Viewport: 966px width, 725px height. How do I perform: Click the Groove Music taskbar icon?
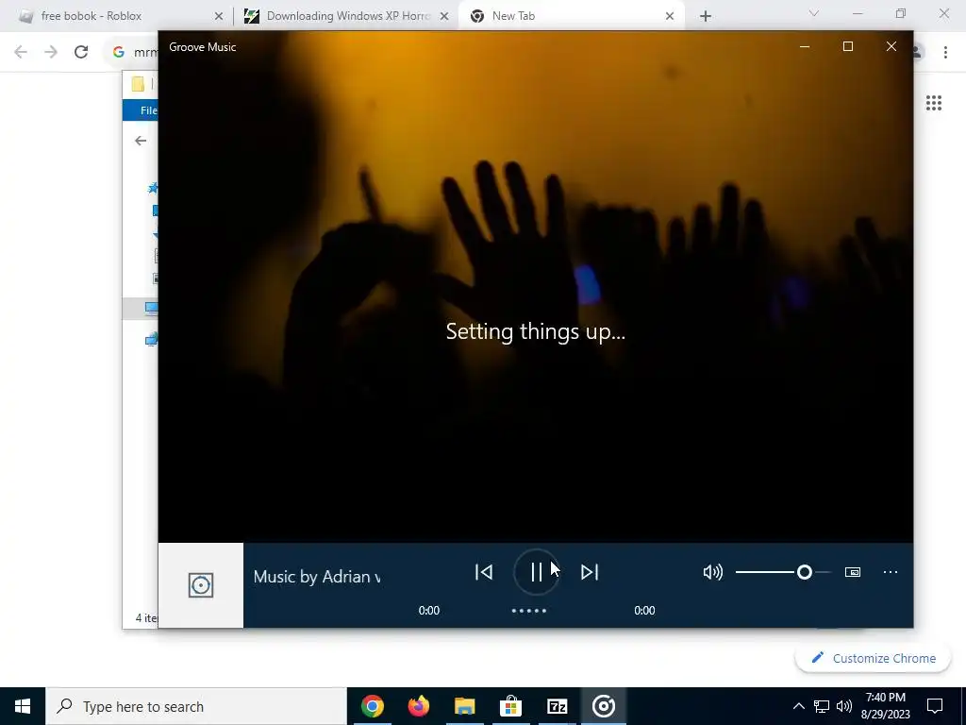pos(603,706)
